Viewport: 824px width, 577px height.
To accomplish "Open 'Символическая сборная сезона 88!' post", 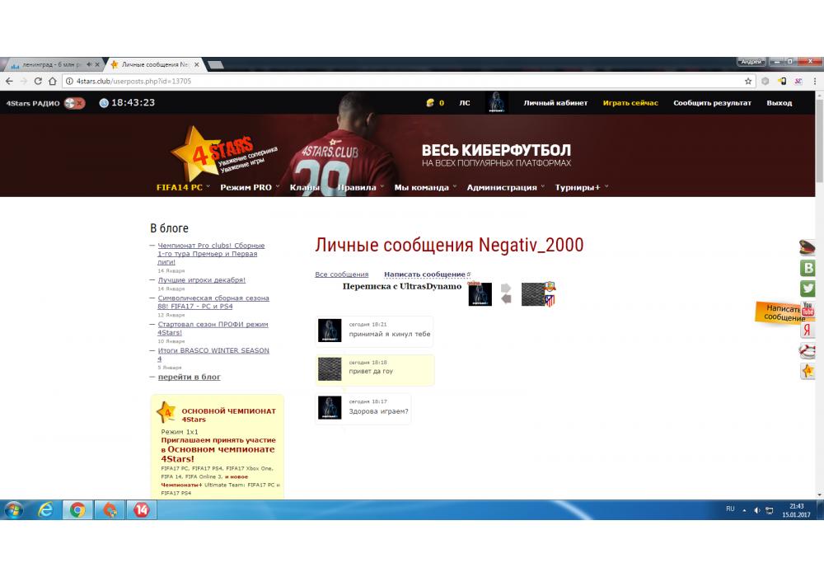I will pos(213,303).
